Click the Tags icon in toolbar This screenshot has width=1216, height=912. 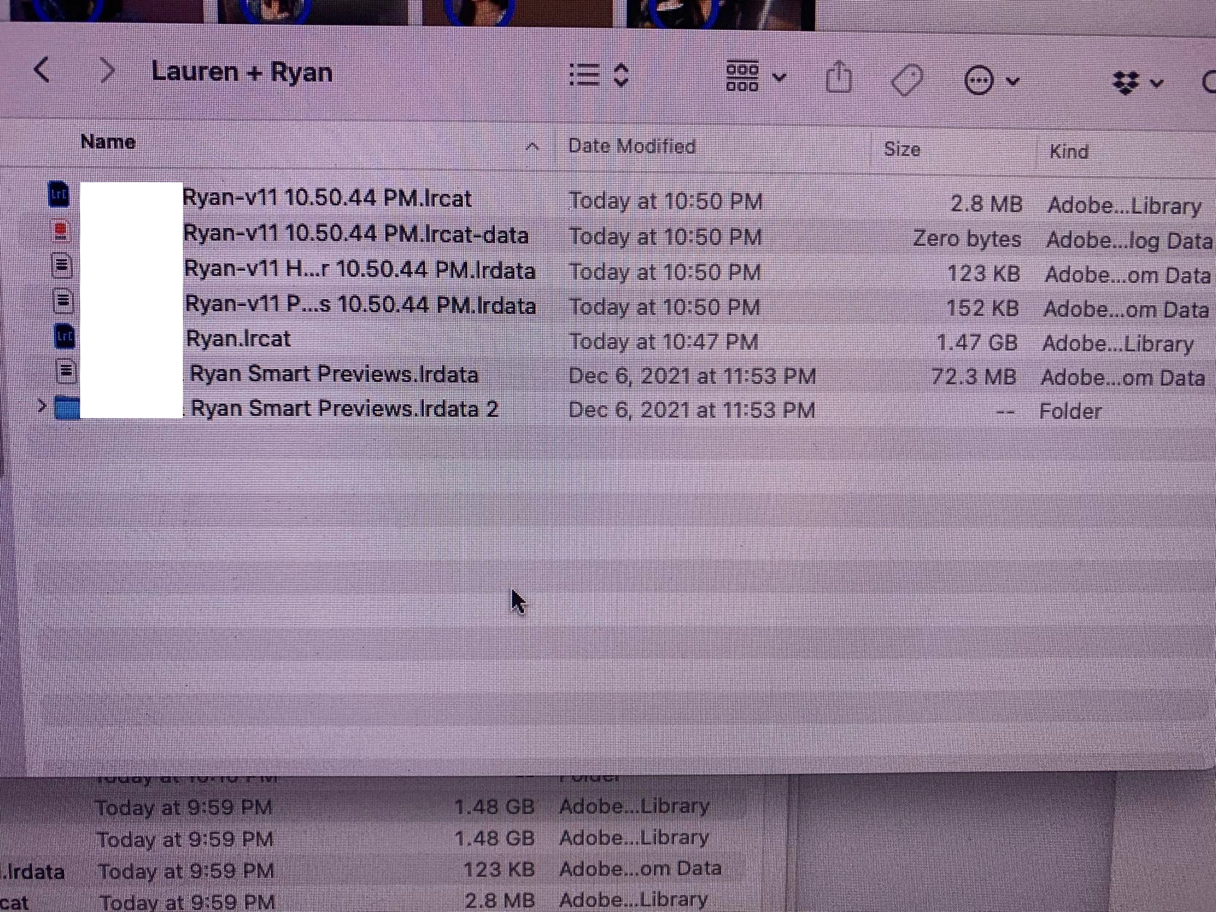(907, 80)
